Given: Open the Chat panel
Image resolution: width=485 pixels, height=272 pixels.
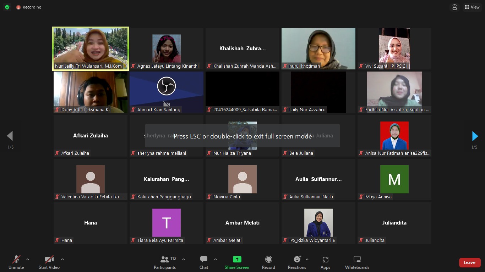Looking at the screenshot, I should click(204, 262).
